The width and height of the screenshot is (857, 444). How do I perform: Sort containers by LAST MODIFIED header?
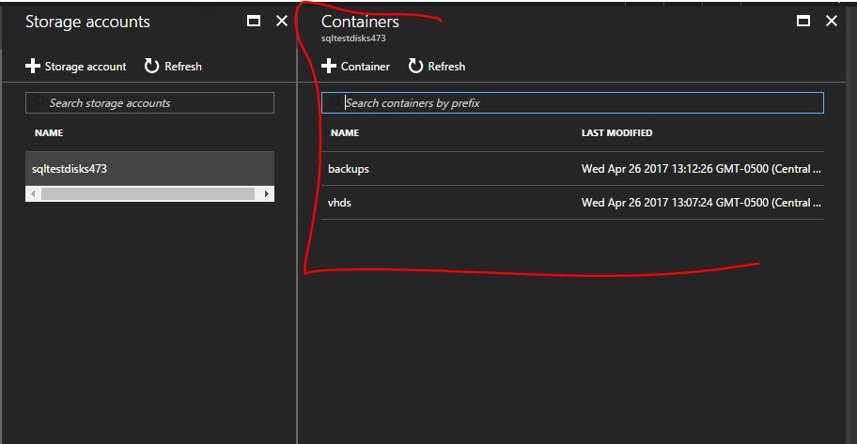pos(616,133)
